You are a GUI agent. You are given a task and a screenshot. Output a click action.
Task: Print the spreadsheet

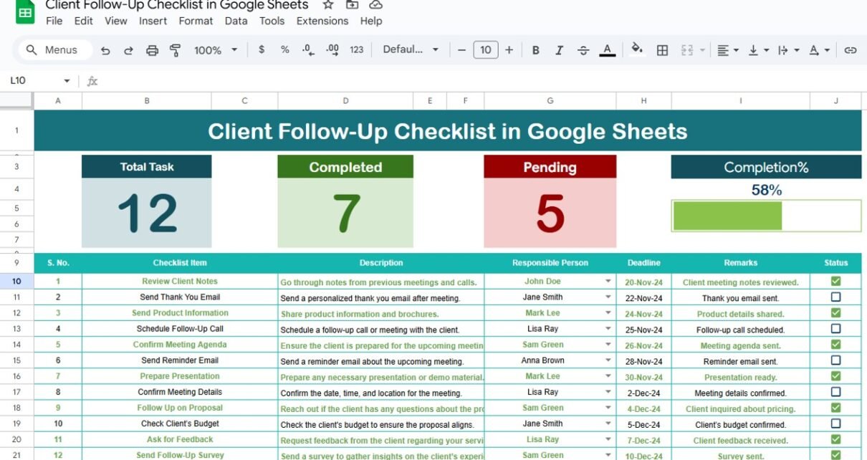pos(152,50)
